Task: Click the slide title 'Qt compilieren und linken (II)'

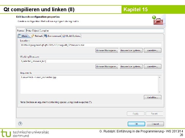Action: click(x=39, y=9)
